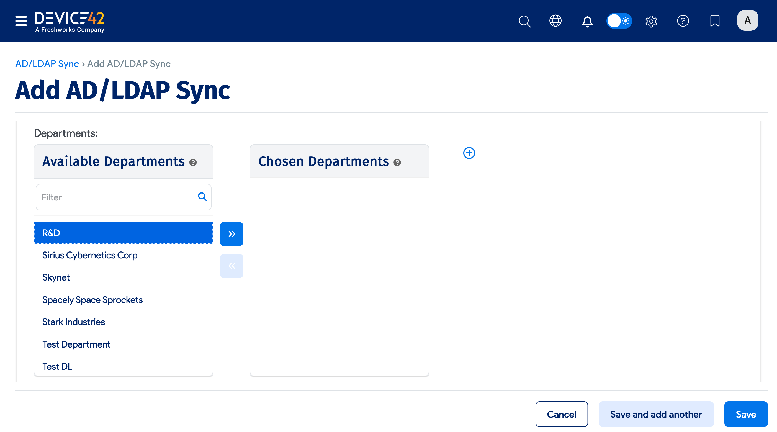Image resolution: width=777 pixels, height=432 pixels.
Task: Open the hamburger navigation menu
Action: coord(21,21)
